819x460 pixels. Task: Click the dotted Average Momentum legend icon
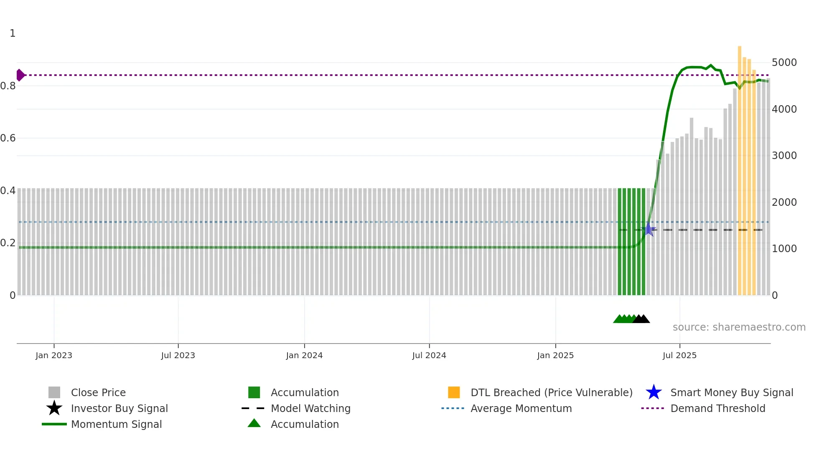click(453, 408)
